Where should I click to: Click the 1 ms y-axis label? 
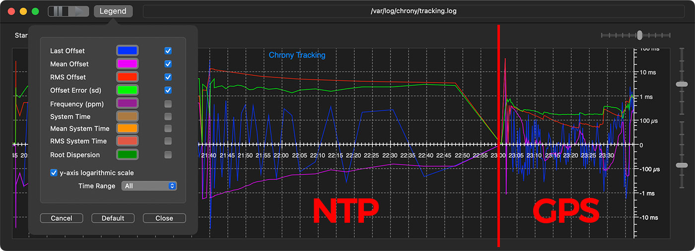[x=647, y=97]
